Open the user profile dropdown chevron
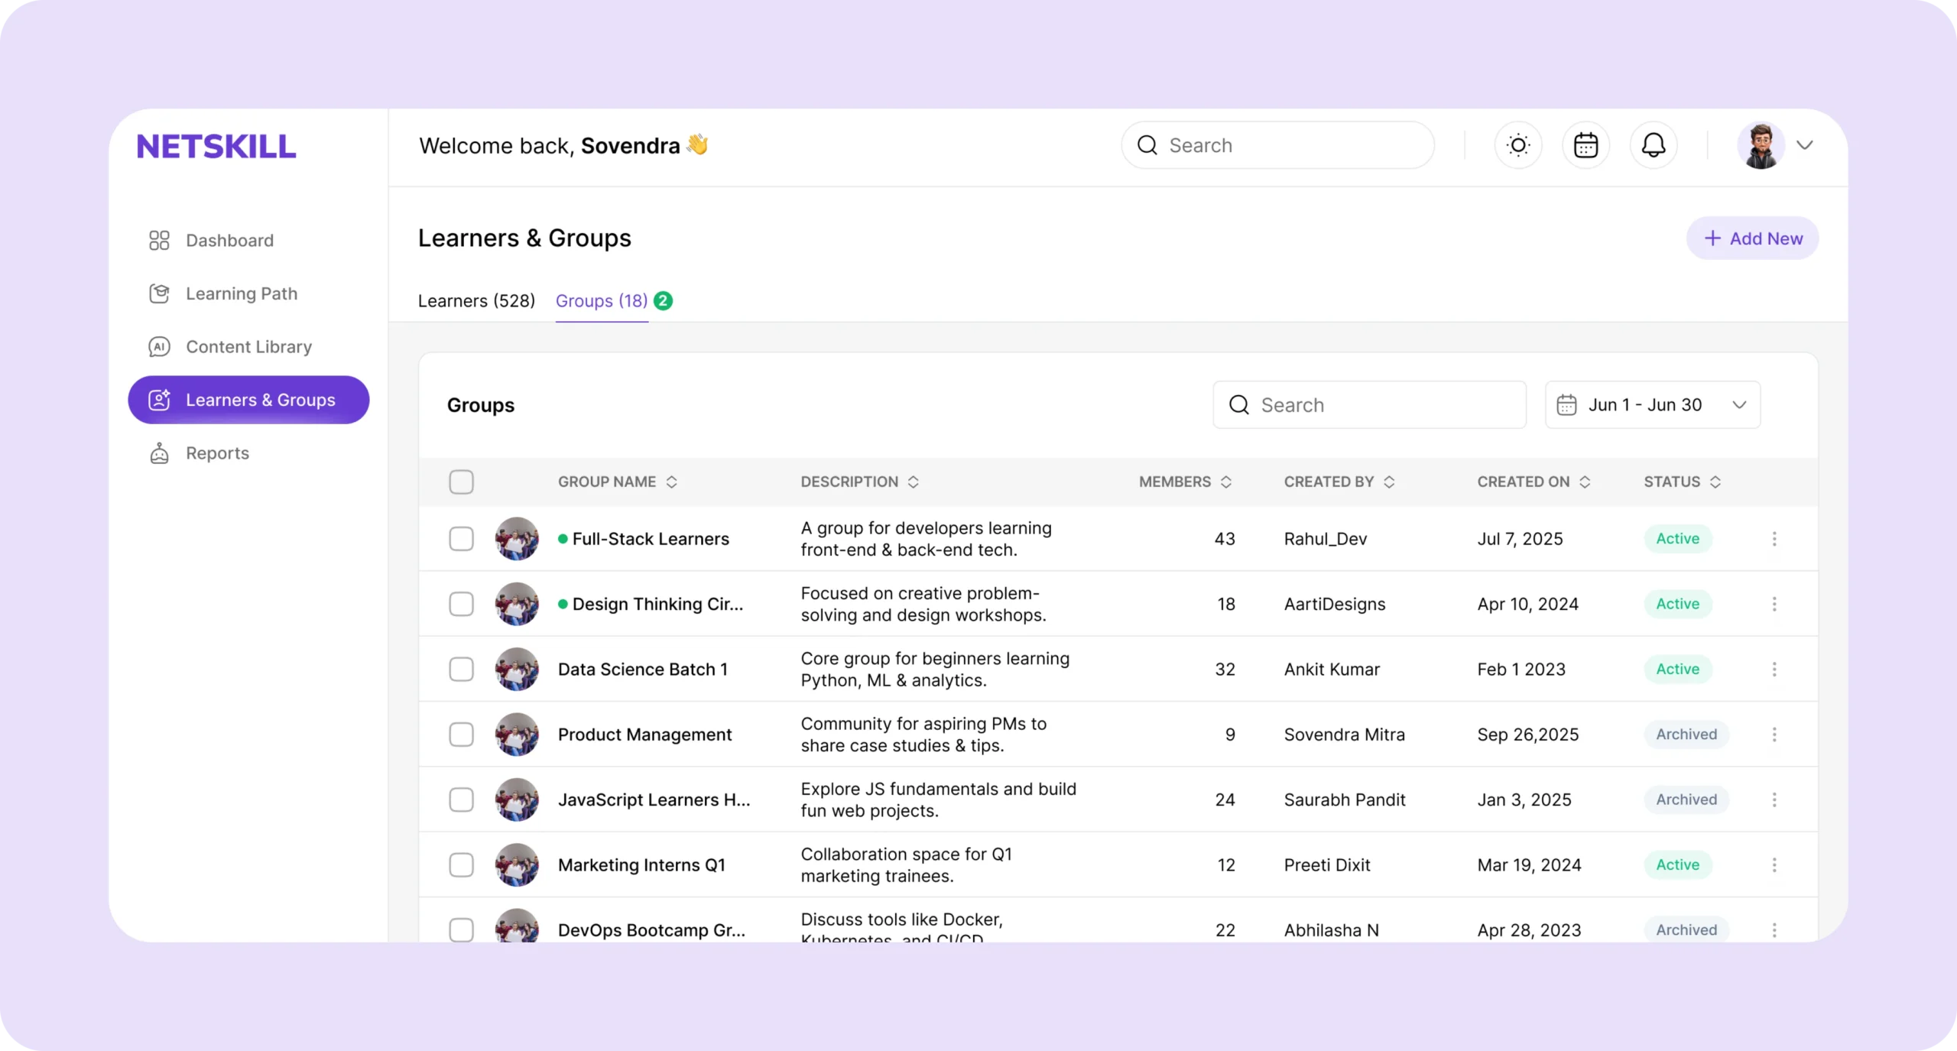The image size is (1957, 1051). pos(1804,145)
